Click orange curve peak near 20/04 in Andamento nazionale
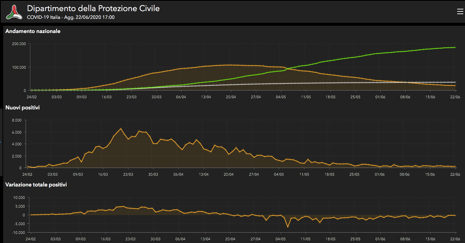This screenshot has height=243, width=465. click(229, 65)
